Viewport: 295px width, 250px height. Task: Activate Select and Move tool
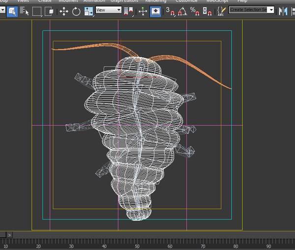tap(64, 11)
